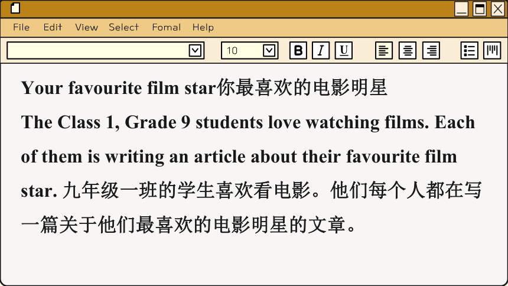
Task: Center align the text
Action: pos(408,51)
